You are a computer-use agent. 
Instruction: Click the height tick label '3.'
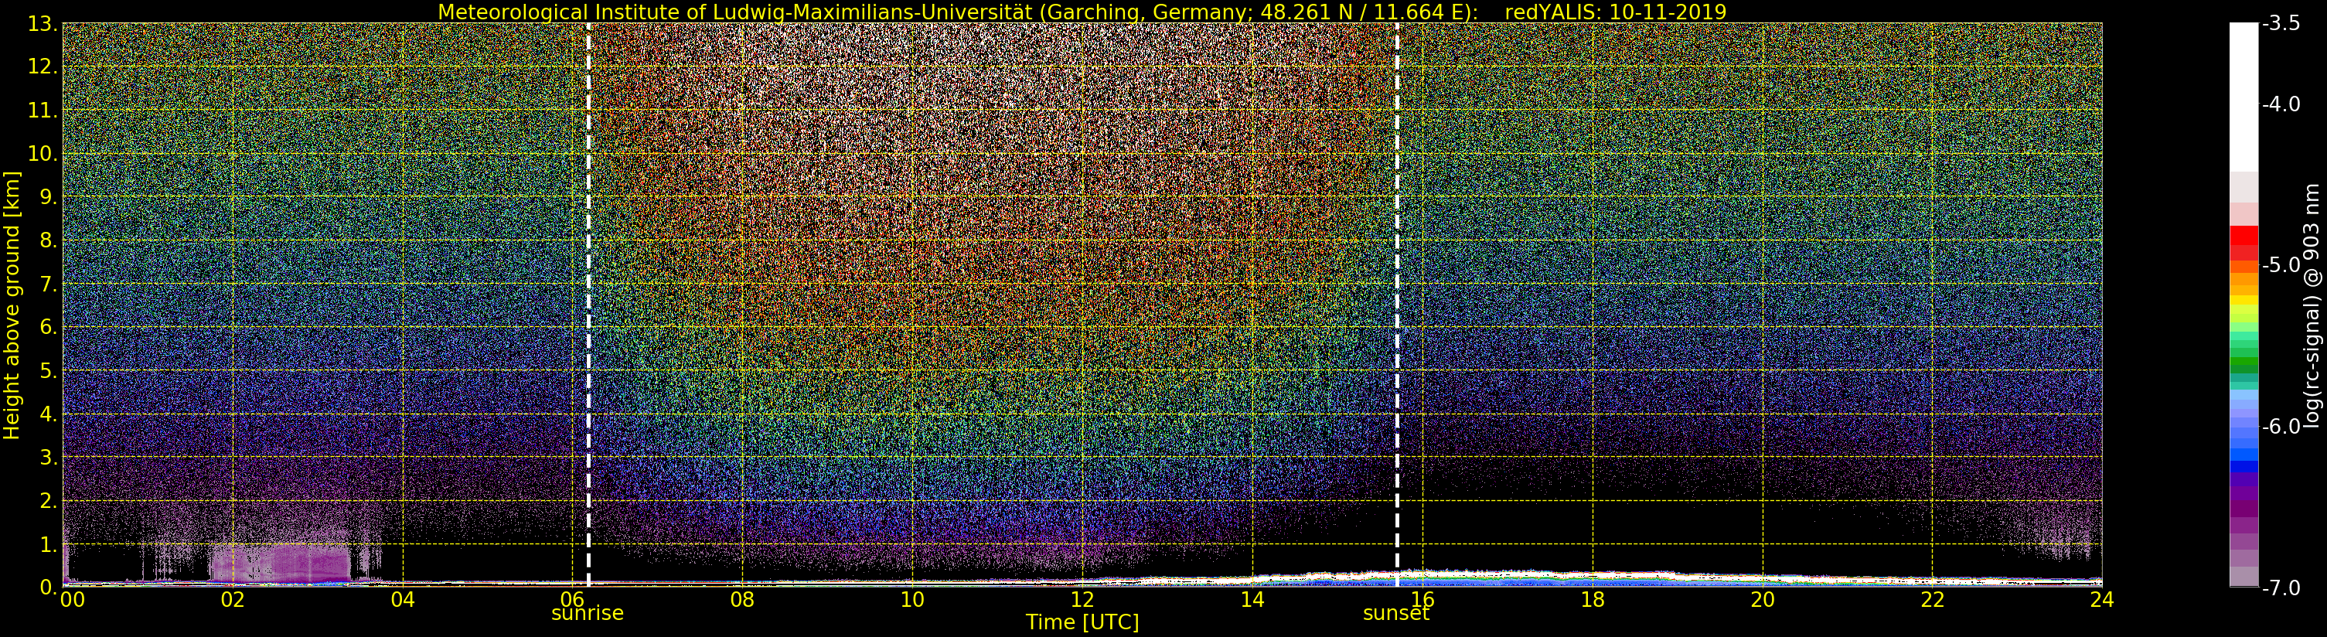tap(48, 458)
